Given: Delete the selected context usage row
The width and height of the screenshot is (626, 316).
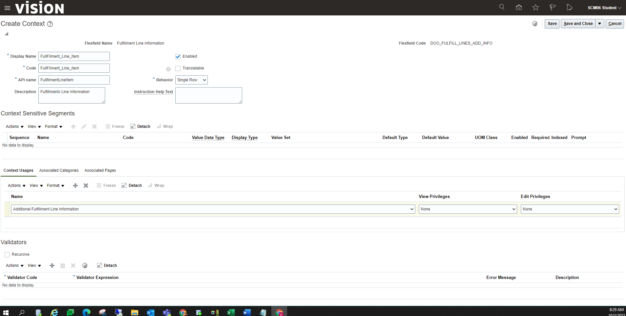Looking at the screenshot, I should point(86,185).
